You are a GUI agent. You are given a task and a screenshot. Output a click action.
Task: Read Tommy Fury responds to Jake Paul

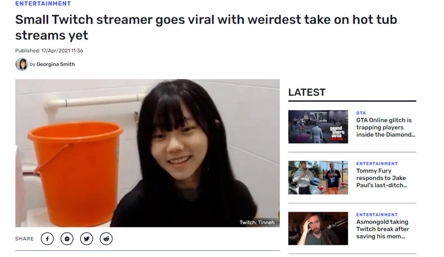tap(381, 178)
